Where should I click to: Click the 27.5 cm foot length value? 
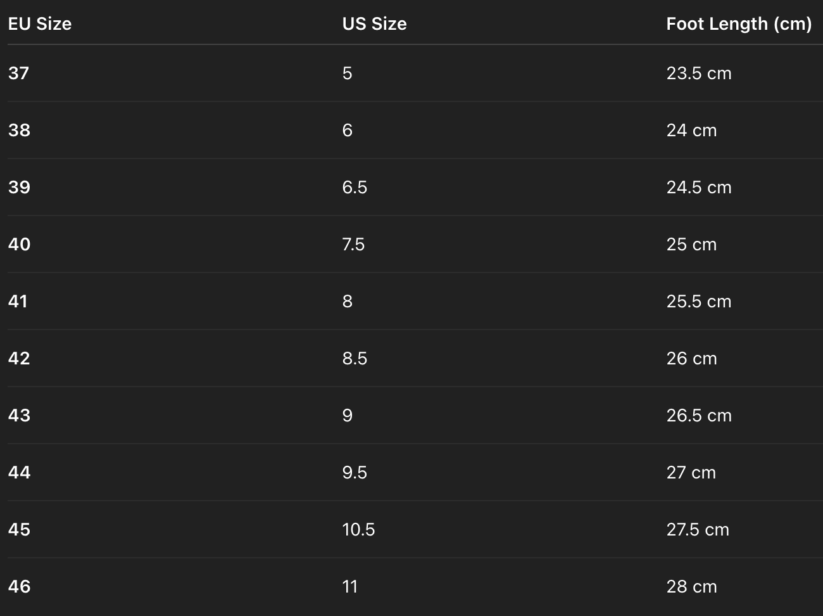[x=697, y=530]
